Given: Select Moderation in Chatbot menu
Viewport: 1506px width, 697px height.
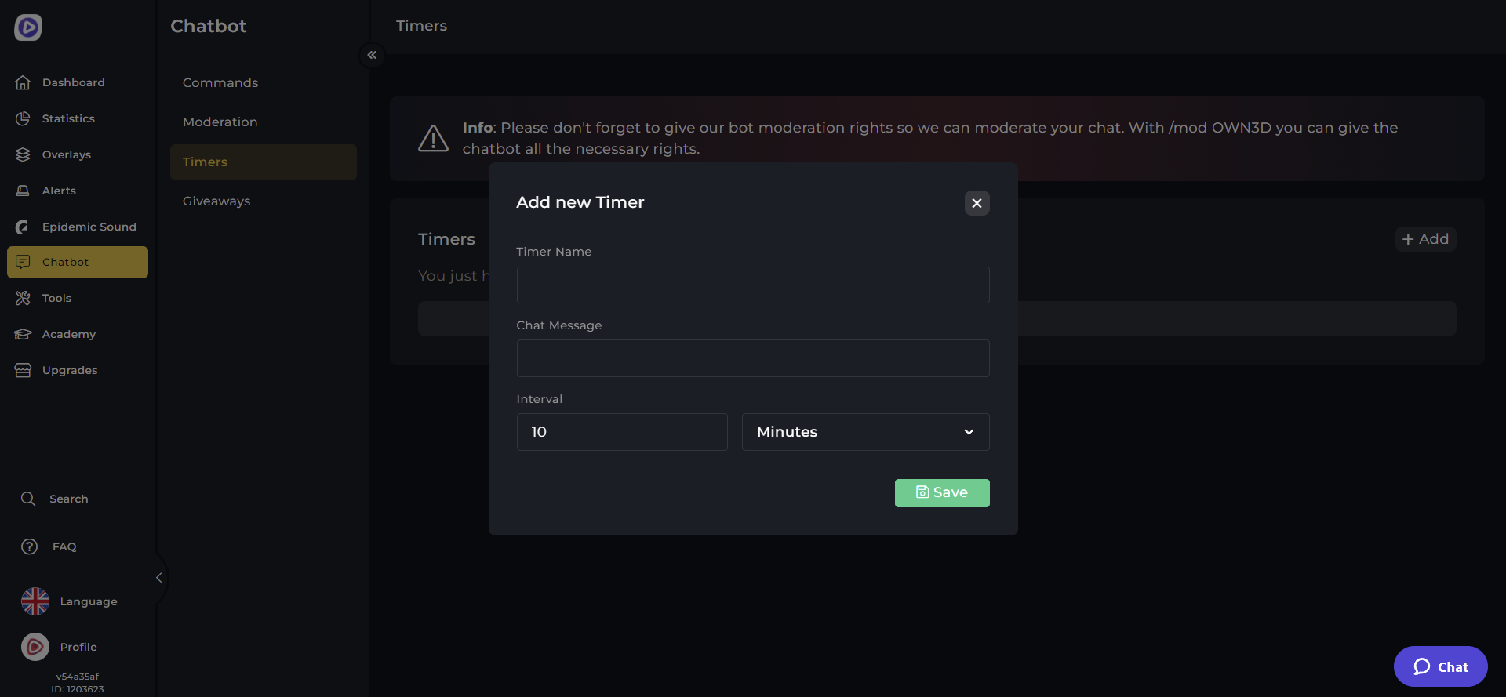Looking at the screenshot, I should 220,122.
